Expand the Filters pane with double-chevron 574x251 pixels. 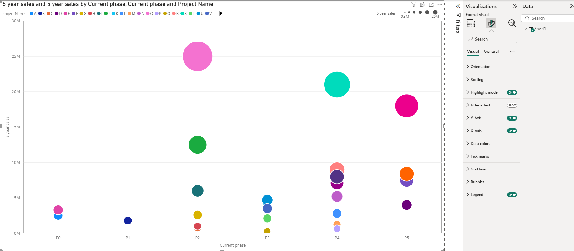(x=458, y=6)
